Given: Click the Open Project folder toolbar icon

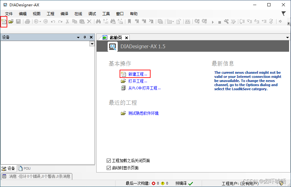Looking at the screenshot, I should click(11, 21).
